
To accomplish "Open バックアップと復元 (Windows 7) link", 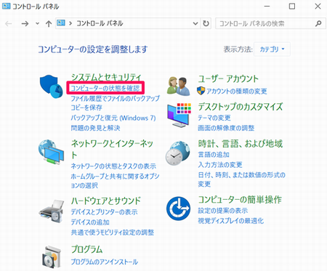I will [x=113, y=118].
